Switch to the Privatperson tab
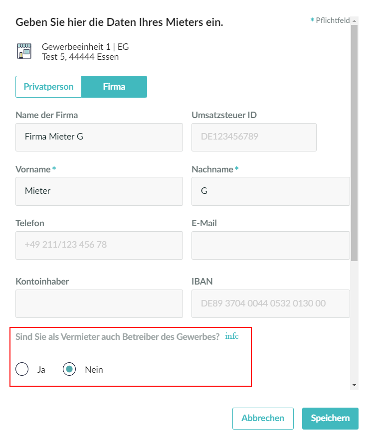 pos(48,87)
